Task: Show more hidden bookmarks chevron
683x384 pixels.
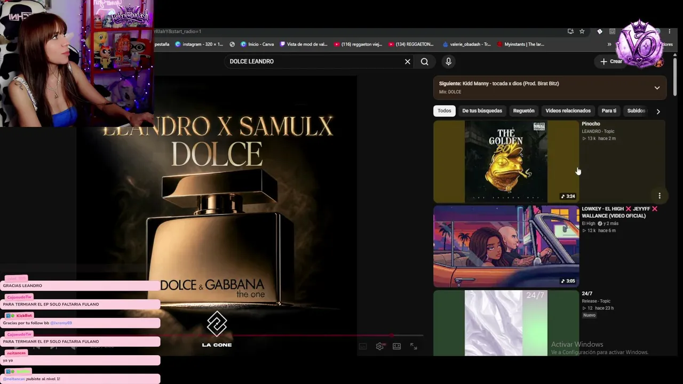Action: 609,44
